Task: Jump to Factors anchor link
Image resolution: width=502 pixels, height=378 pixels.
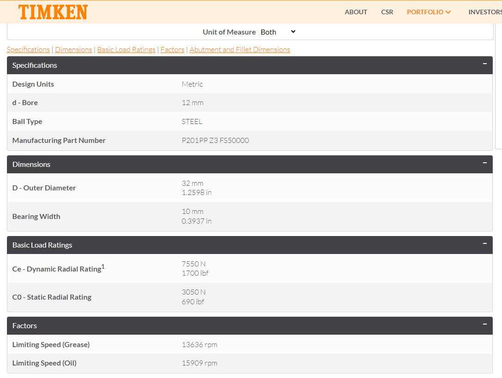Action: 172,49
